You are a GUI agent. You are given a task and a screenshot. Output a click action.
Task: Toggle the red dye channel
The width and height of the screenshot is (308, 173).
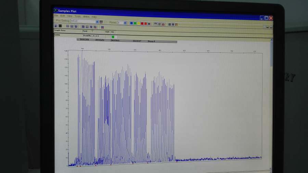[x=142, y=24]
